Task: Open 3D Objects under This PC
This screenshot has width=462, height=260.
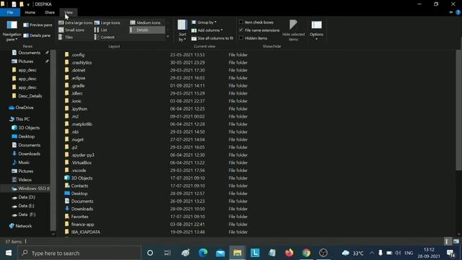Action: coord(29,128)
